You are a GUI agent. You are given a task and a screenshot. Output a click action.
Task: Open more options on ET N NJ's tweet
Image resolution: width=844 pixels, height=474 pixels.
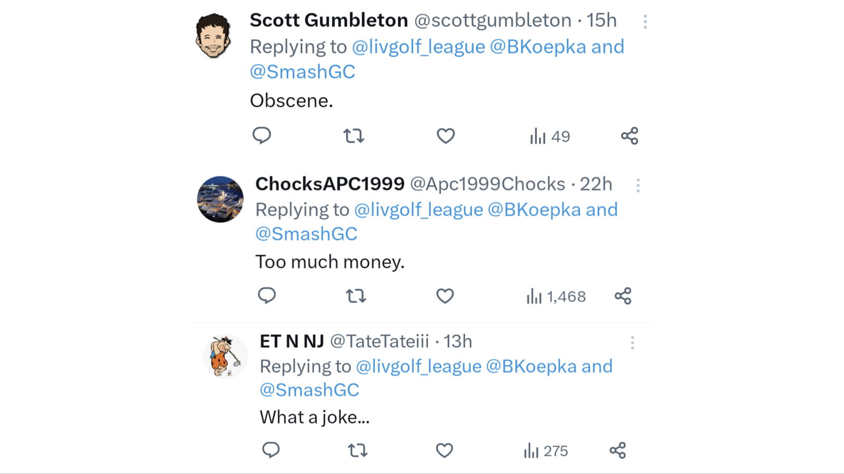pyautogui.click(x=632, y=343)
